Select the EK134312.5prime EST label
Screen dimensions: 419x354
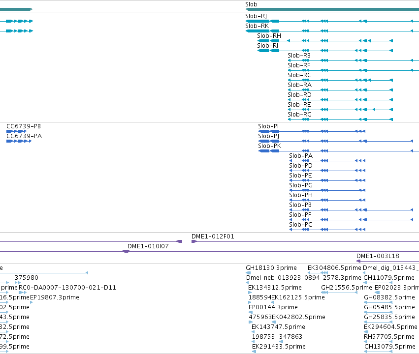coord(275,288)
